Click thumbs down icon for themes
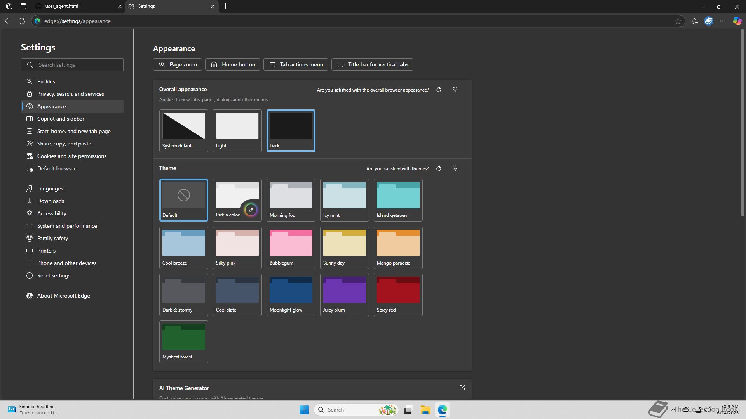Image resolution: width=746 pixels, height=419 pixels. point(455,168)
